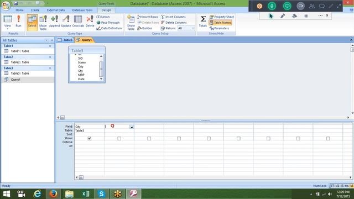Choose the Select query type

[x=32, y=22]
